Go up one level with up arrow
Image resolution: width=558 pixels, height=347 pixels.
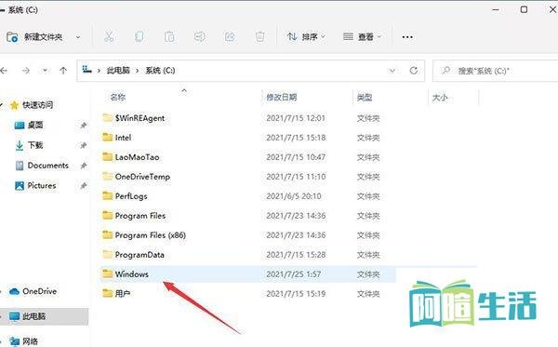[x=63, y=71]
